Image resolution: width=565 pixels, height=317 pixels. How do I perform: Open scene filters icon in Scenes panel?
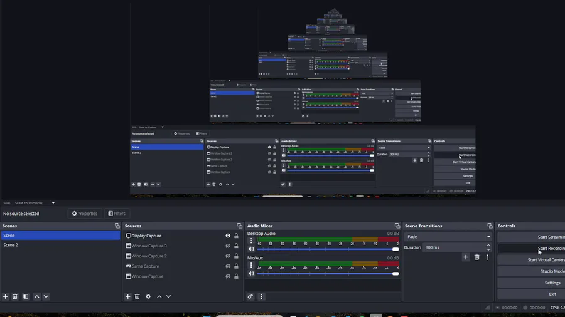click(26, 296)
